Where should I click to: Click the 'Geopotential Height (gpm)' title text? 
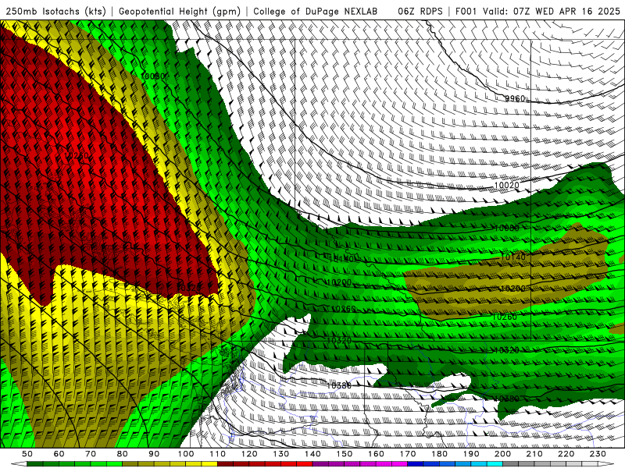pyautogui.click(x=180, y=12)
